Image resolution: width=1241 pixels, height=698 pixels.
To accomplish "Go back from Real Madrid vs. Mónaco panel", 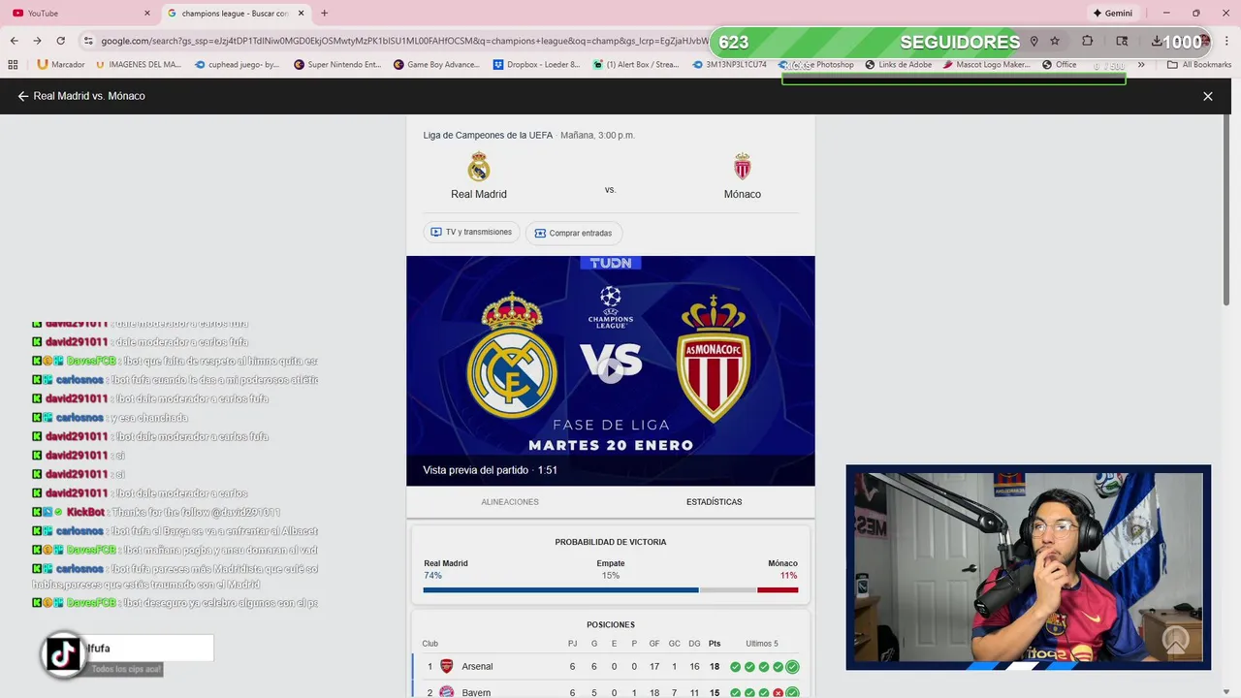I will click(x=23, y=96).
